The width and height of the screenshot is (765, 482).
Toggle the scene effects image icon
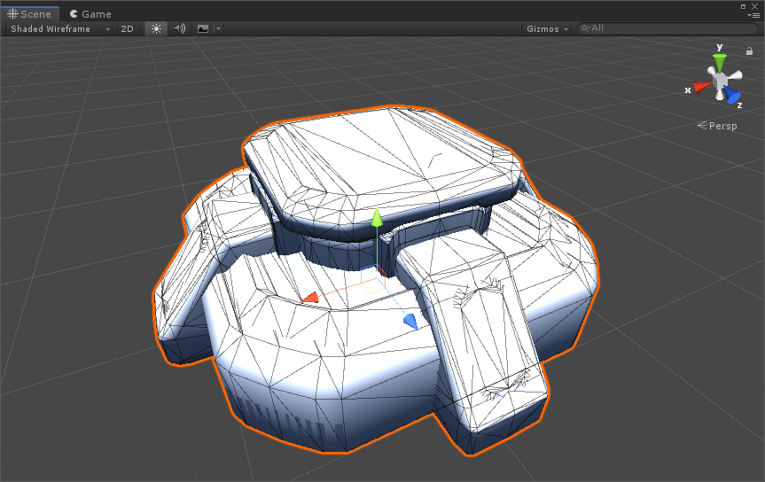tap(203, 28)
